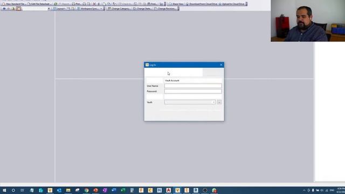Open the orange 'F' Fusion taskbar icon
The width and height of the screenshot is (345, 194).
141,190
